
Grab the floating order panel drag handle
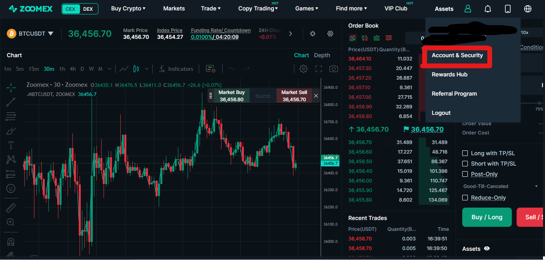tap(211, 96)
